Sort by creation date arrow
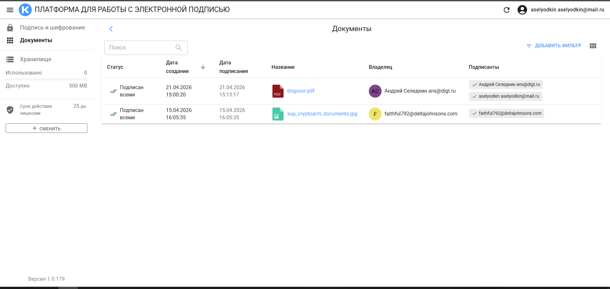The image size is (610, 289). tap(203, 67)
